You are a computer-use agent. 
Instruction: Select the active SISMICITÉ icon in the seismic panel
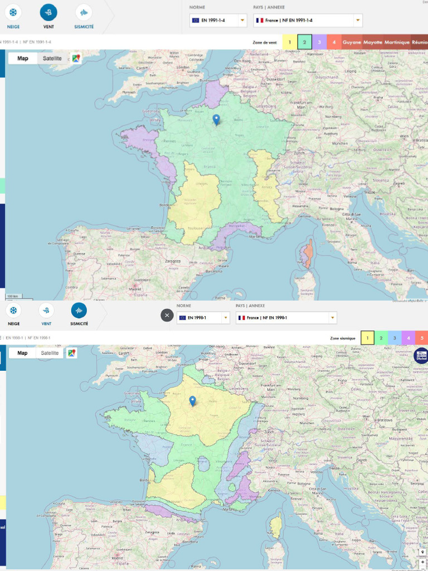coord(79,311)
